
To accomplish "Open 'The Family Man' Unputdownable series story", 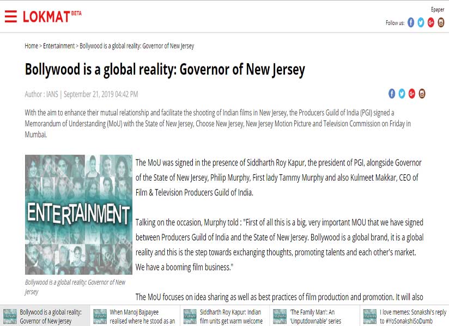I will [x=315, y=316].
